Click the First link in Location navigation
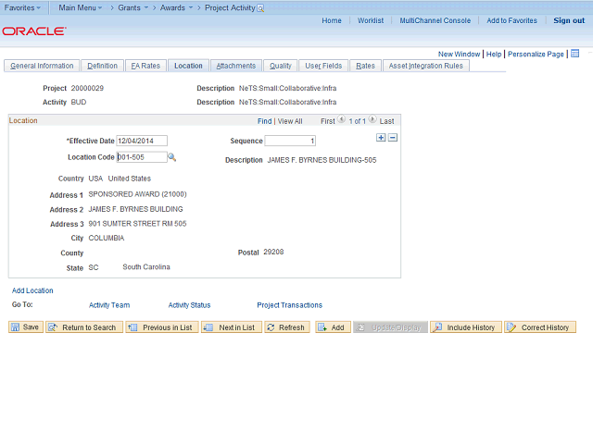This screenshot has height=444, width=593. pos(328,121)
